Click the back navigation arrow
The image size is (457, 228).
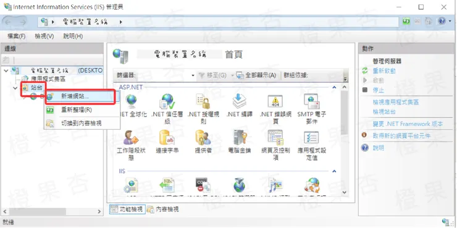8,22
